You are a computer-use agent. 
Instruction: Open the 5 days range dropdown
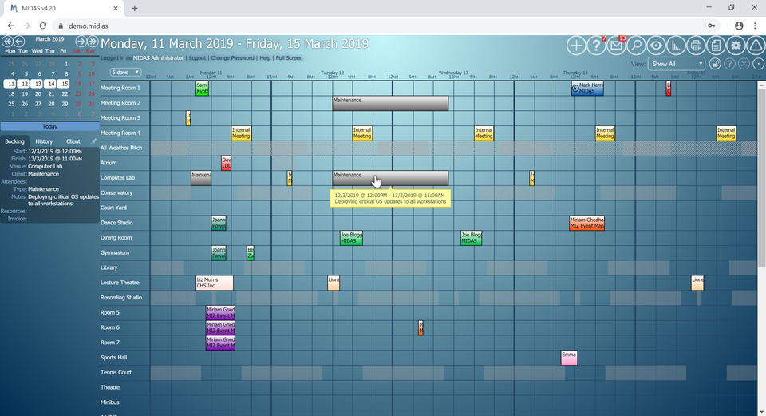click(x=125, y=73)
